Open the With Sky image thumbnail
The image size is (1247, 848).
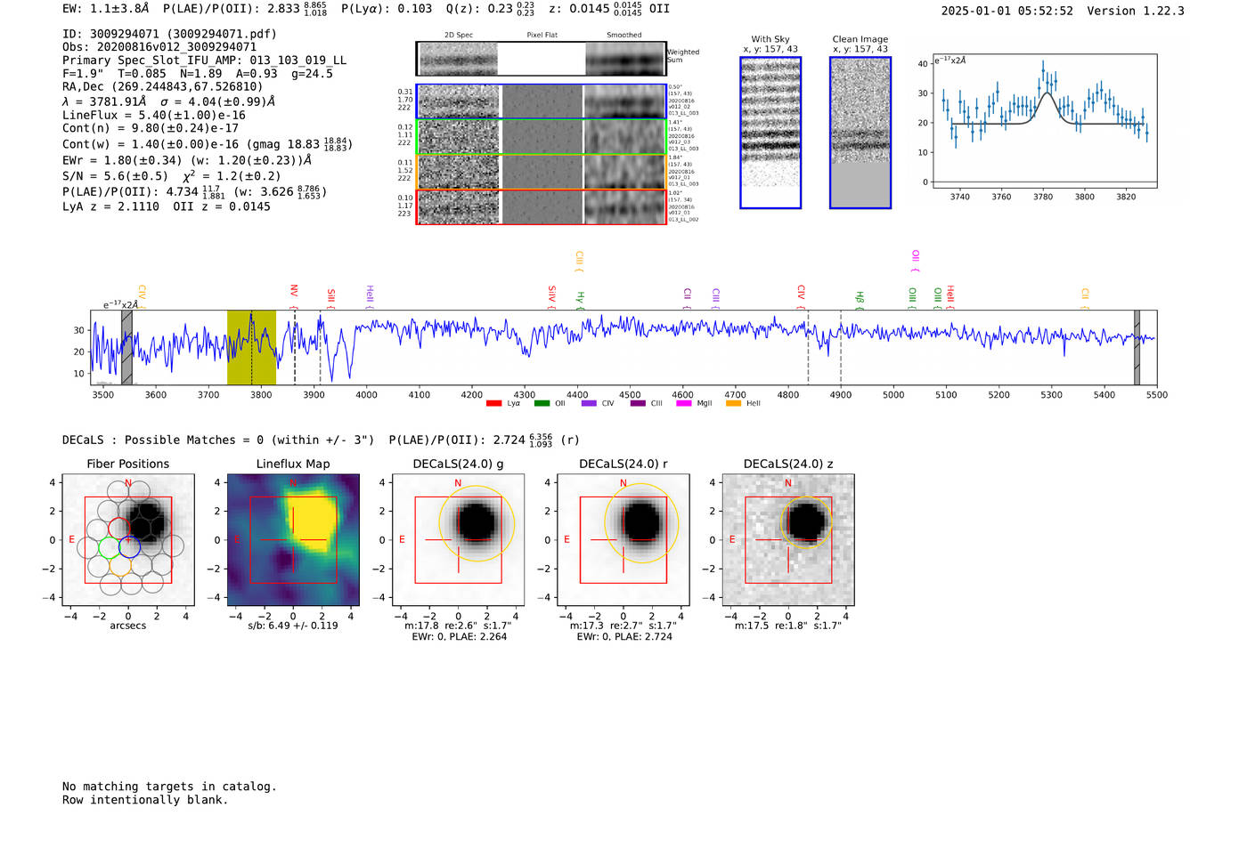[770, 133]
